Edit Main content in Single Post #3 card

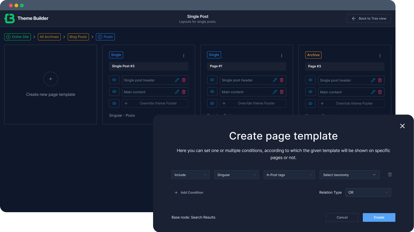(x=177, y=92)
